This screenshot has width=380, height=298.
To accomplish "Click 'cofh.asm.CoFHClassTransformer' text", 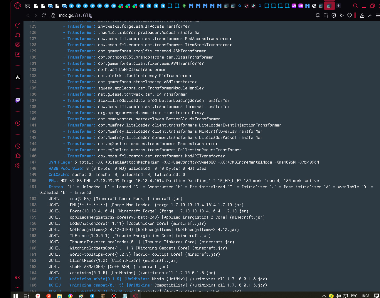I will pyautogui.click(x=132, y=69).
